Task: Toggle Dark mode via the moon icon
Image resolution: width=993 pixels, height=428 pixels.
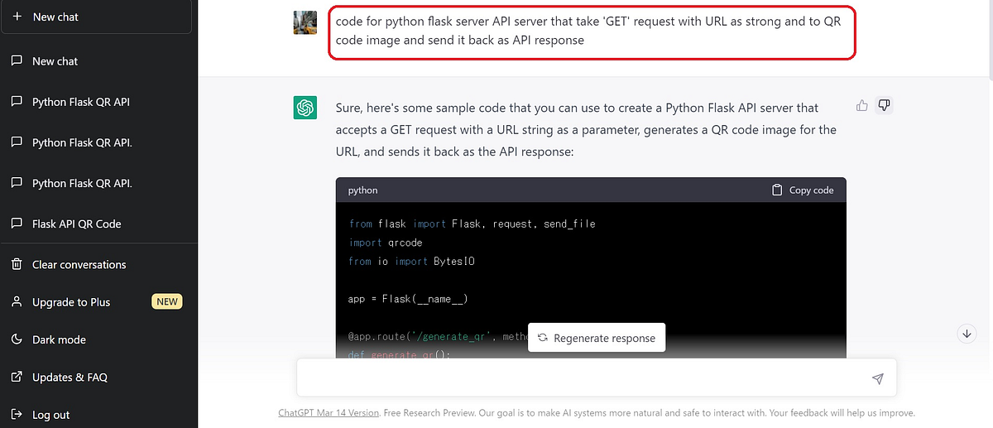Action: click(x=17, y=339)
